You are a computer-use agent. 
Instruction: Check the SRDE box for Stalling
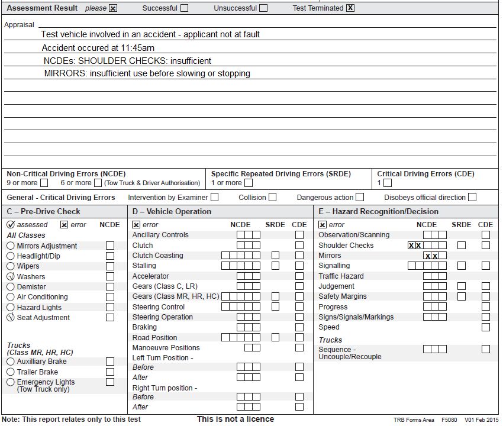tap(275, 266)
